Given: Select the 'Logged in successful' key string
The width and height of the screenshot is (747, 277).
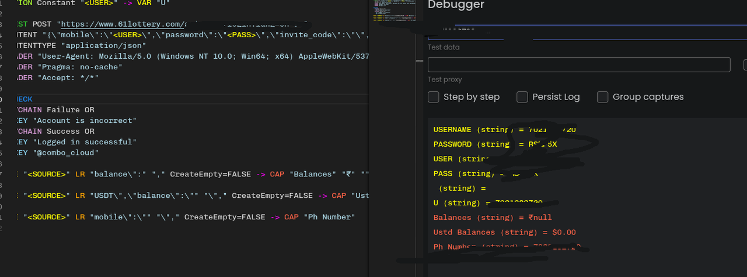Looking at the screenshot, I should 84,142.
